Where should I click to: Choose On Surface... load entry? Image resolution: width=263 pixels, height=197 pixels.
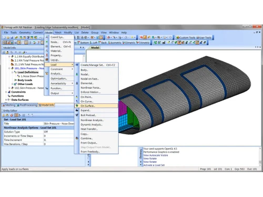[x=96, y=106]
